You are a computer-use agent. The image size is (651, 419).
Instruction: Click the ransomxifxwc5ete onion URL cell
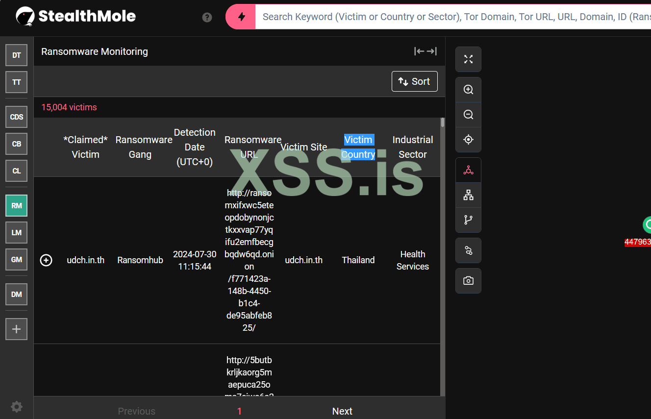click(249, 260)
